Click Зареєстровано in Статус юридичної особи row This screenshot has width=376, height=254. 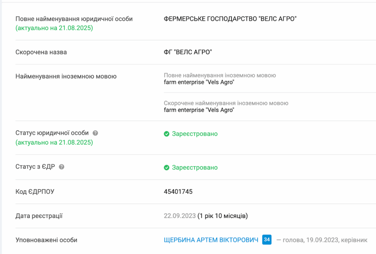coord(195,134)
